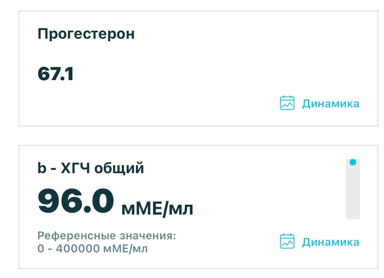This screenshot has width=384, height=278.
Task: Click the 96.0 hCG result value
Action: click(76, 201)
